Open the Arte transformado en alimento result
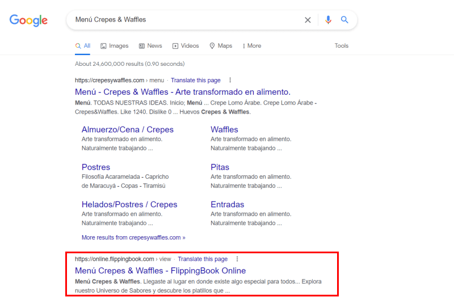Screen dimensions: 454x297 [182, 92]
